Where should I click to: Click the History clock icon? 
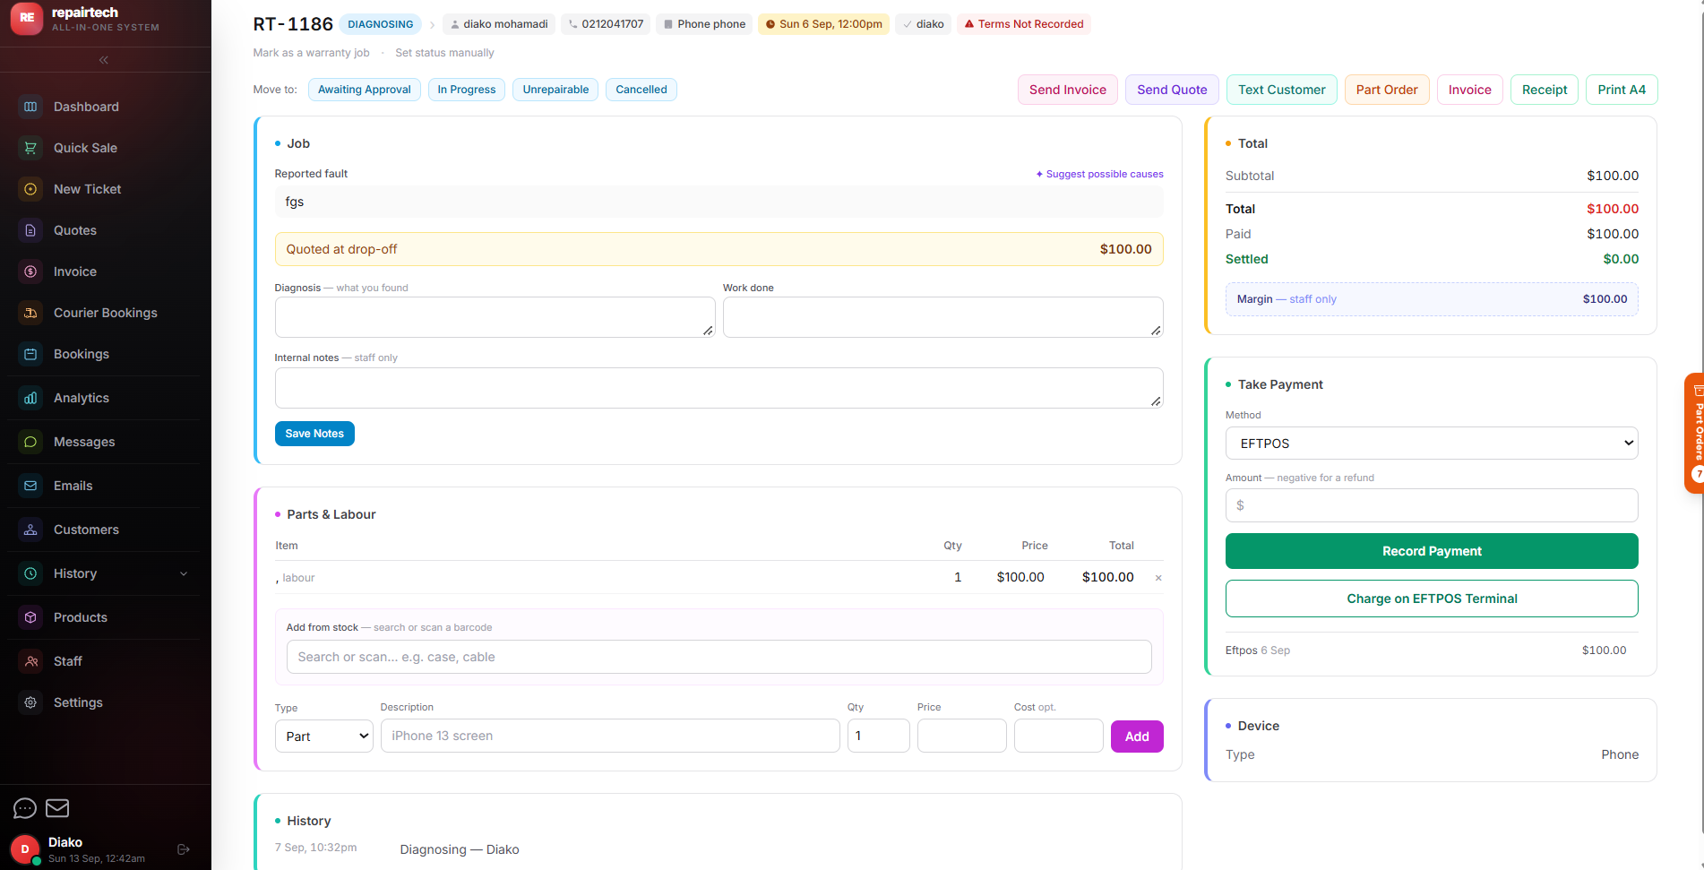tap(30, 573)
